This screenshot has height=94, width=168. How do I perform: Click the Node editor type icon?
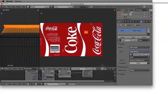tap(3, 84)
